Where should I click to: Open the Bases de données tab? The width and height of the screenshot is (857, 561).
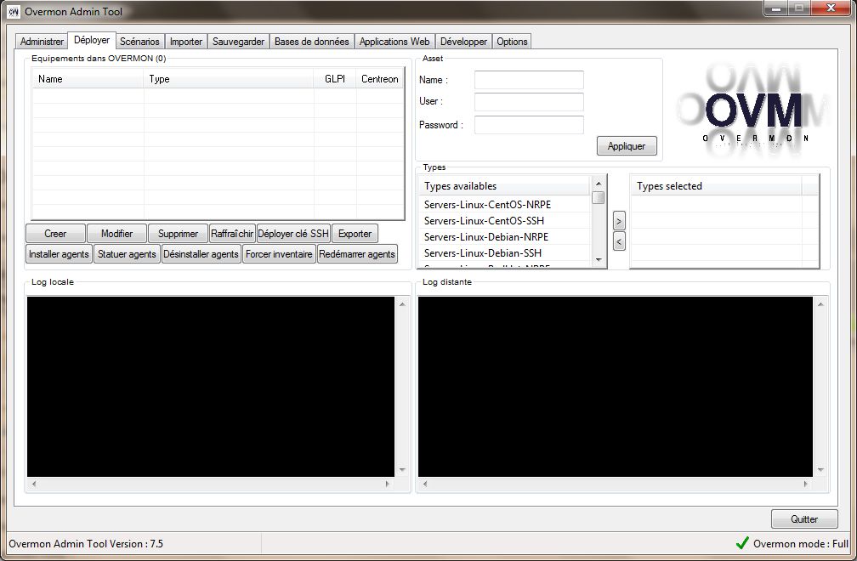311,42
